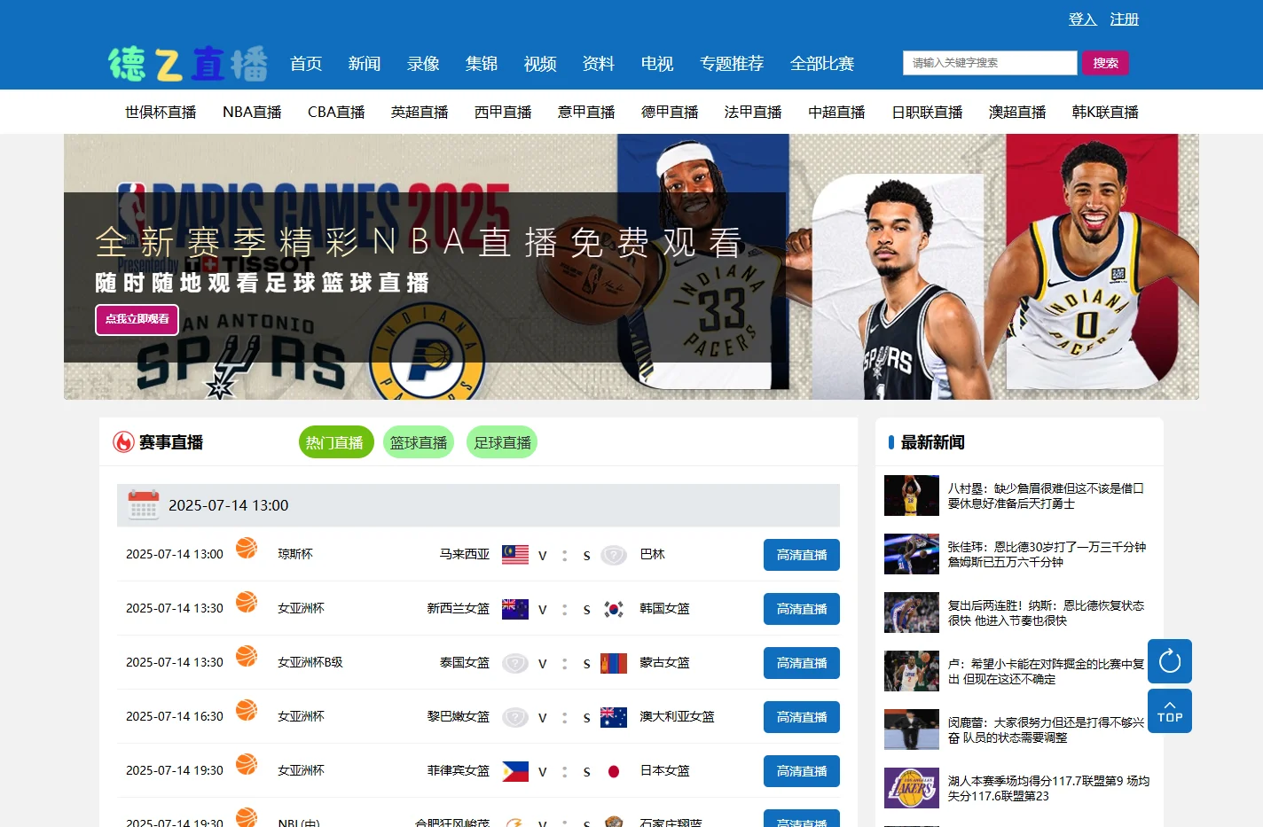Open the 德甲直播 link
1263x827 pixels.
pyautogui.click(x=670, y=112)
